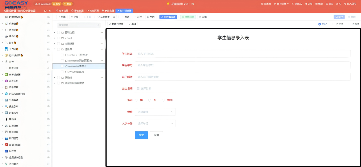The image size is (361, 167).
Task: Click the 新窗口打开 button
Action: click(x=116, y=24)
